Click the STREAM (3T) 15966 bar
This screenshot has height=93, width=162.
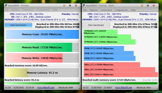110,42
